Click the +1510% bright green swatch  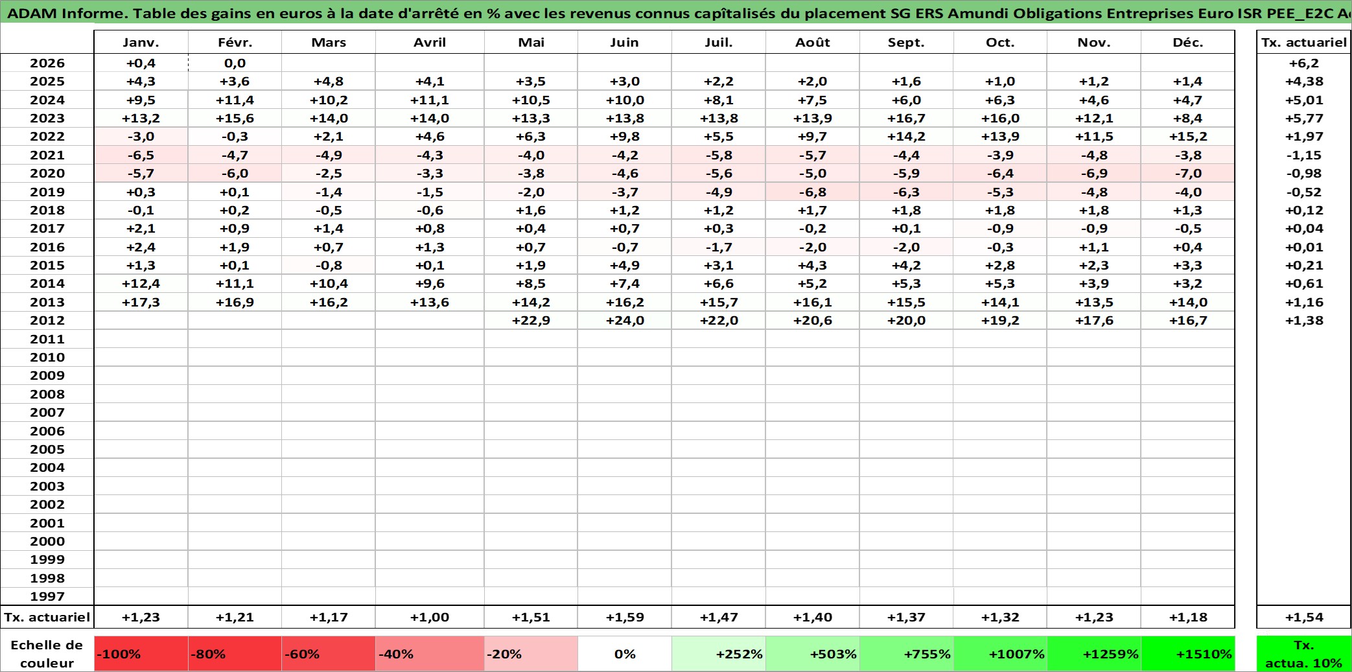click(1187, 654)
